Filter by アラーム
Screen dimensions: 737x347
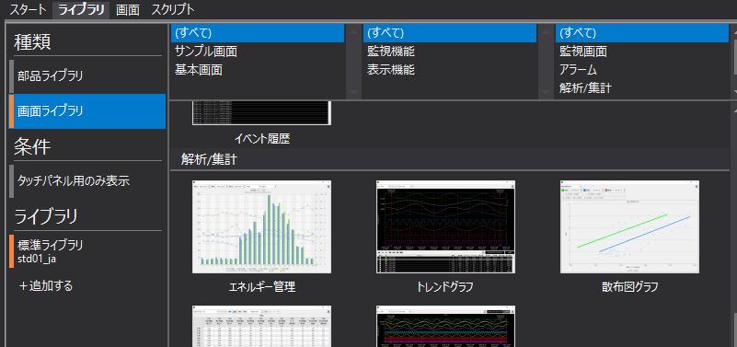(642, 70)
